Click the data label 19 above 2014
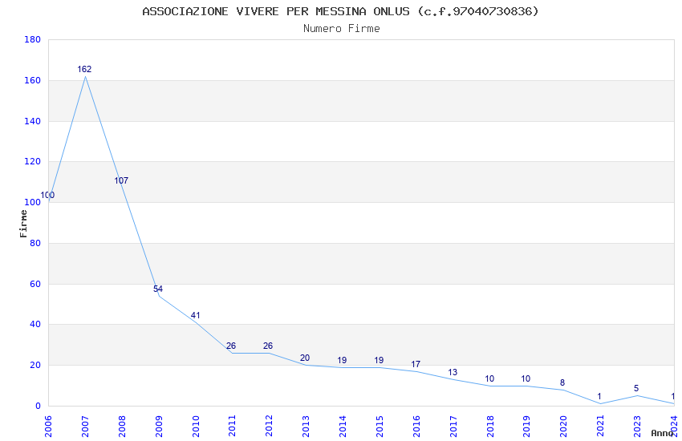682x441 pixels. 342,360
